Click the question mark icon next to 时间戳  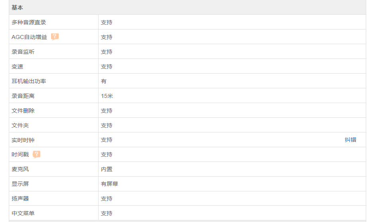36,154
